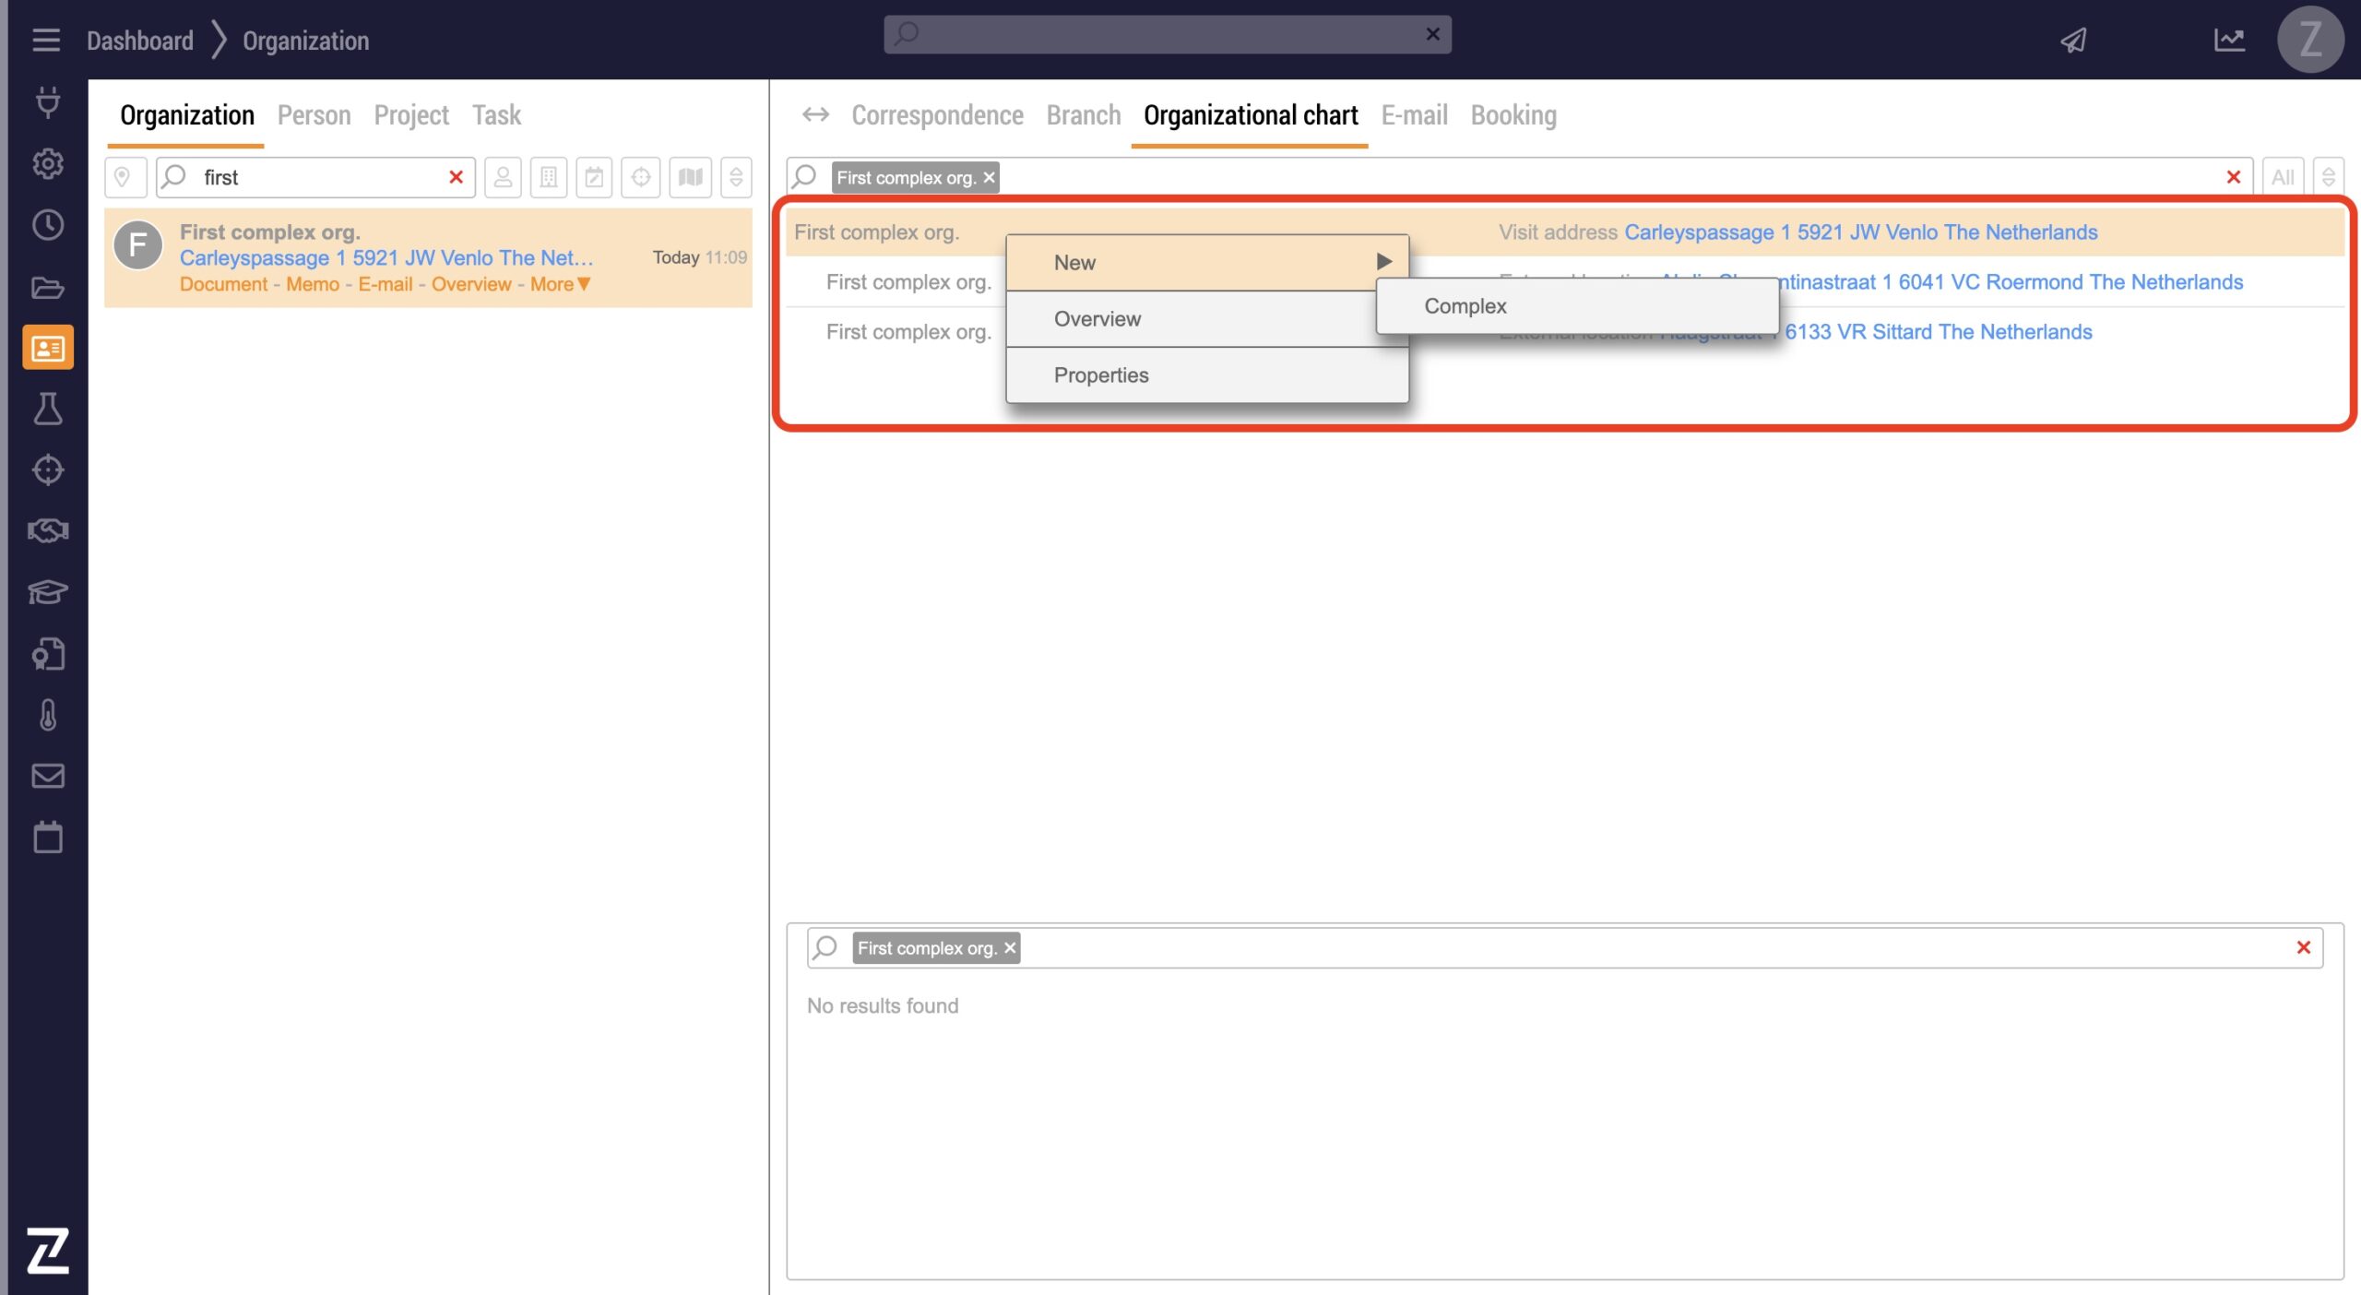Open the envelope mail sidebar icon

(48, 776)
